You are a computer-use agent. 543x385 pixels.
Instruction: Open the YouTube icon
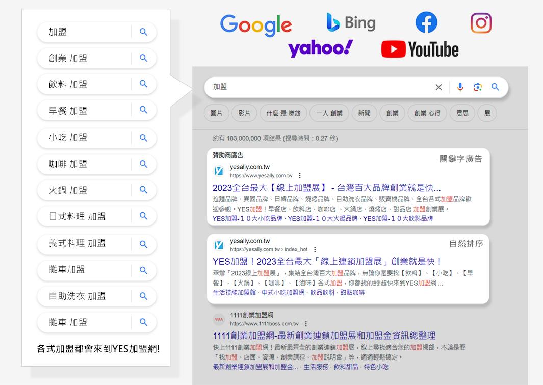pos(419,49)
